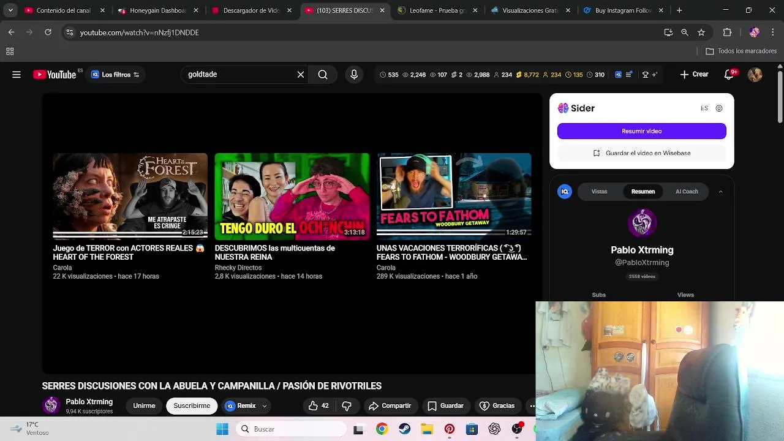Open Microsoft Store from the taskbar
This screenshot has height=441, width=784.
point(472,429)
